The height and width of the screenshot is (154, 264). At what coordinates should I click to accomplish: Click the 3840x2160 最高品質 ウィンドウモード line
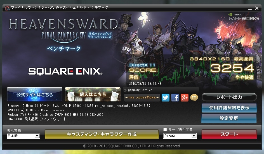(x=37, y=119)
